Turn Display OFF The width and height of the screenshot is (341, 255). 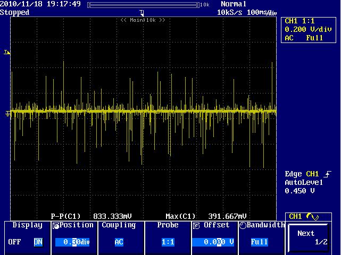pos(14,242)
